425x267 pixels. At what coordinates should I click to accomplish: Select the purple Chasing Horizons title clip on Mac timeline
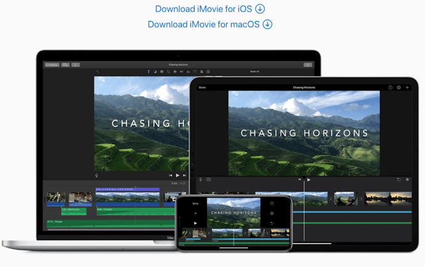(x=127, y=189)
